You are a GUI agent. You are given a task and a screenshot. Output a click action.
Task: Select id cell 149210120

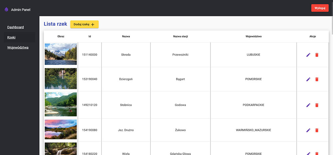[90, 105]
